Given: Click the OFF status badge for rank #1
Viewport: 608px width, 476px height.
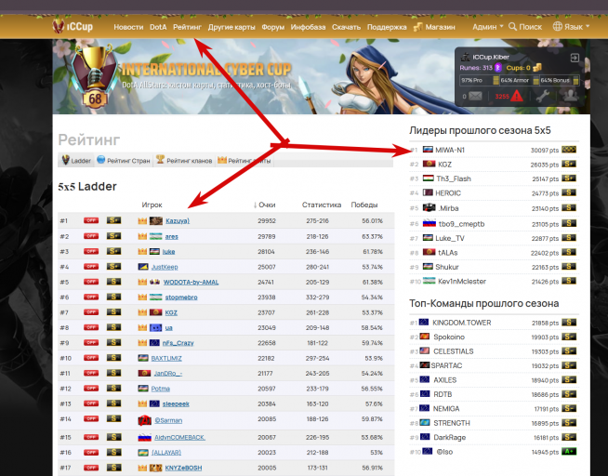Looking at the screenshot, I should click(91, 220).
